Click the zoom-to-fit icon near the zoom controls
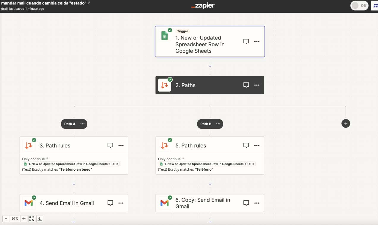The height and width of the screenshot is (225, 378). 32,218
